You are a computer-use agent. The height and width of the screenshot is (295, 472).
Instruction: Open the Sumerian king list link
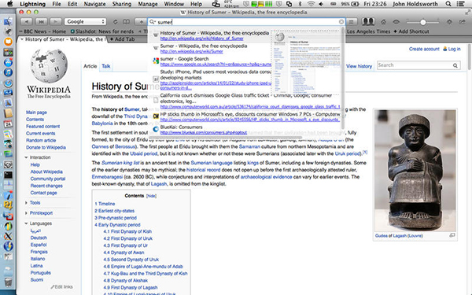pos(120,163)
